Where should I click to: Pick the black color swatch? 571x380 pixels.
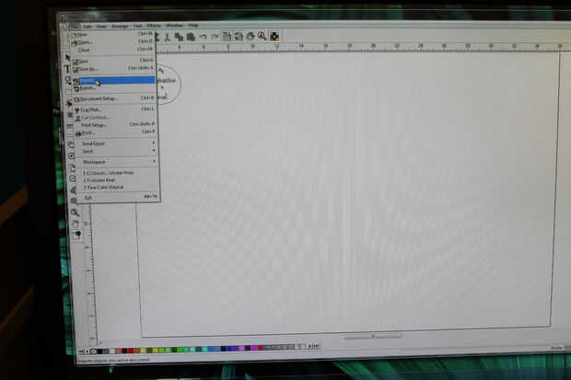(x=99, y=351)
